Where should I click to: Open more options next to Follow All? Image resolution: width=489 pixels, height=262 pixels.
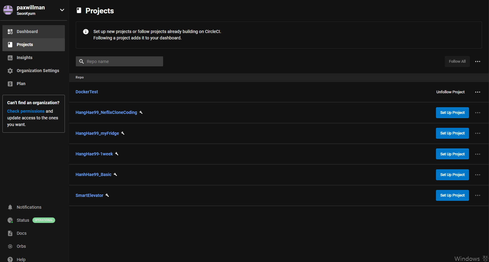pyautogui.click(x=477, y=61)
